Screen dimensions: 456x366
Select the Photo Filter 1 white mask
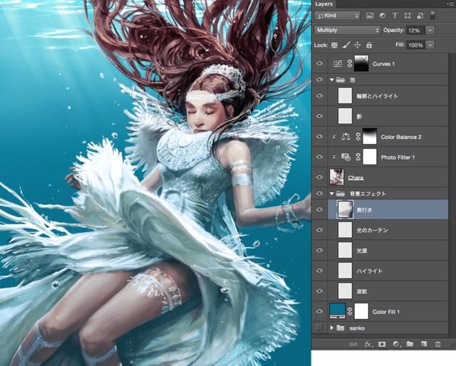[370, 157]
